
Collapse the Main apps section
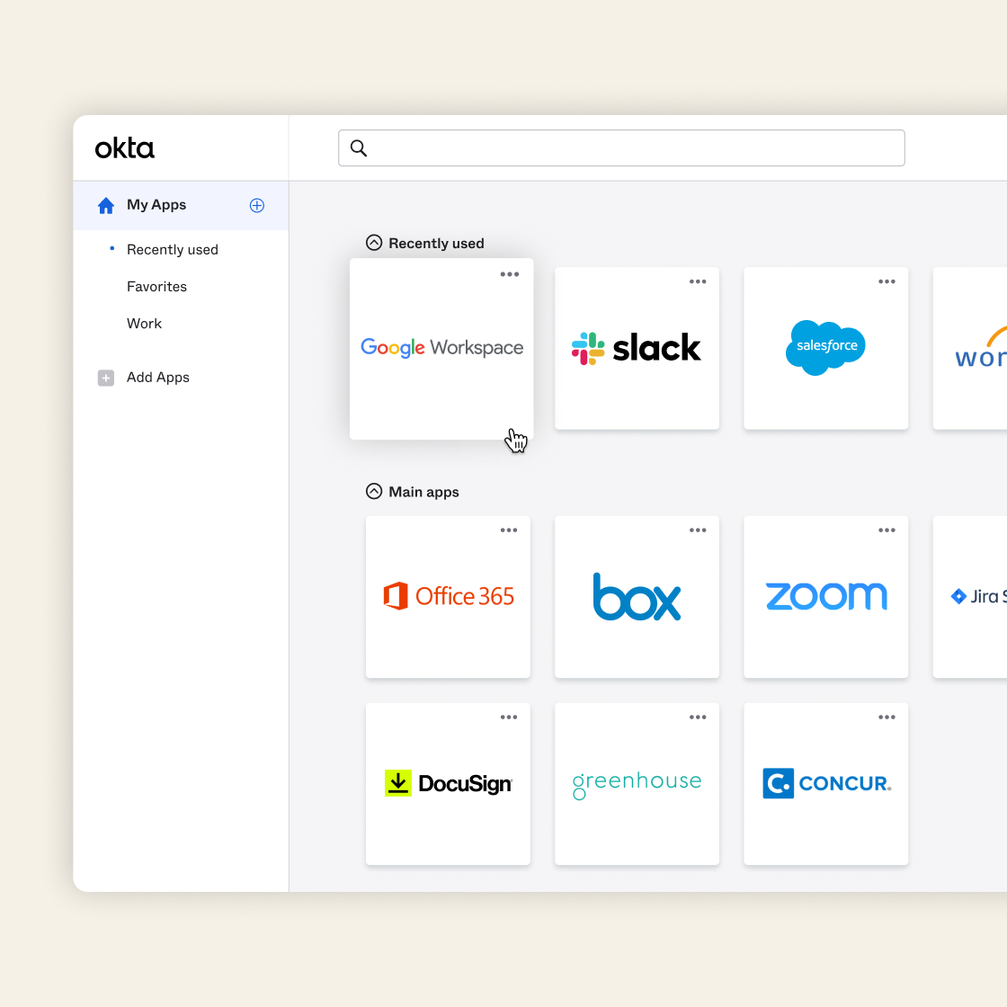(374, 492)
